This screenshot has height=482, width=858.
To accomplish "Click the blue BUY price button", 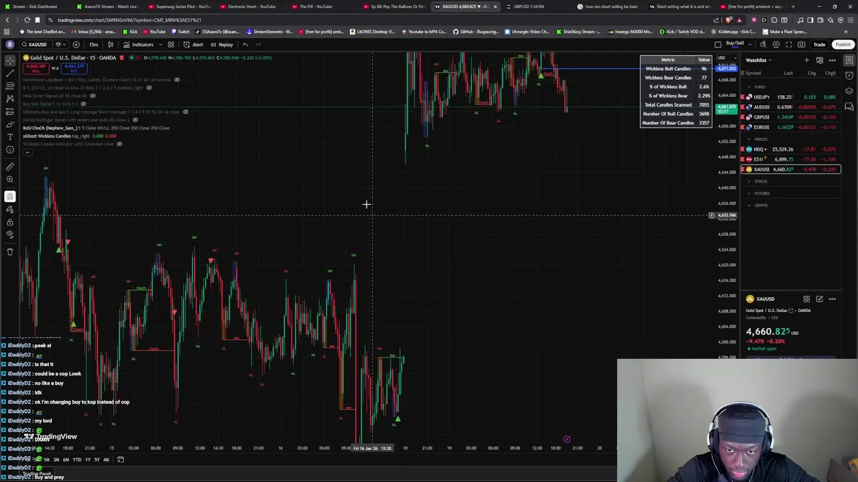I will (x=74, y=68).
